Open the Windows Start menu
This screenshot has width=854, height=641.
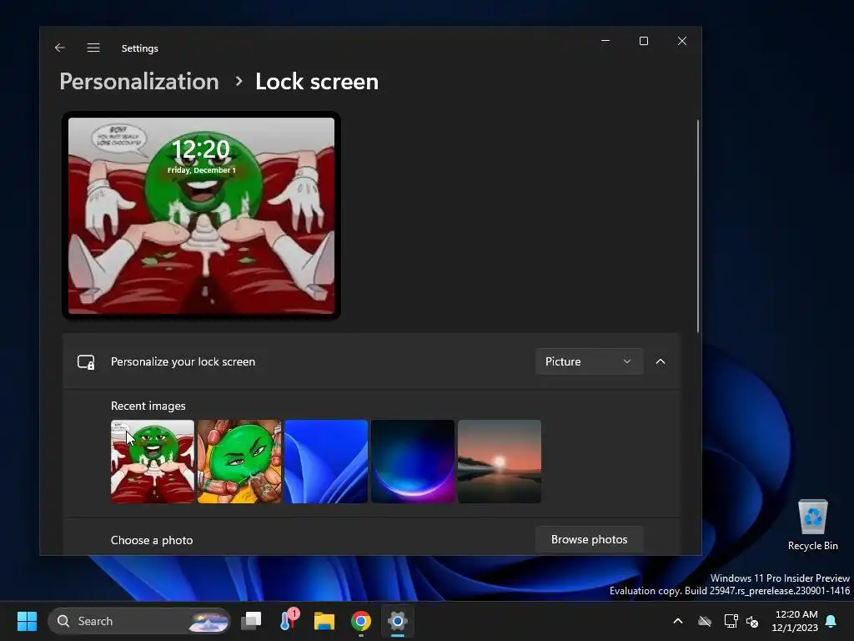click(27, 621)
